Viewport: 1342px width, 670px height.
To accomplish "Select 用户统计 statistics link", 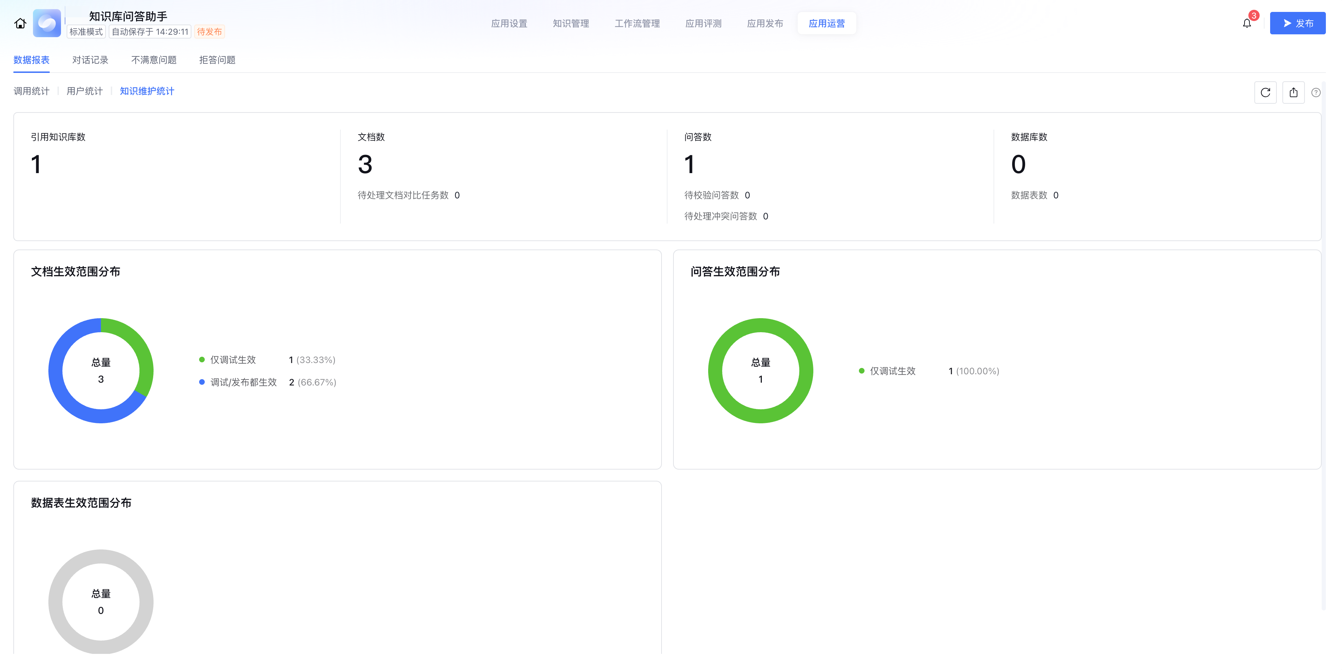I will coord(84,91).
